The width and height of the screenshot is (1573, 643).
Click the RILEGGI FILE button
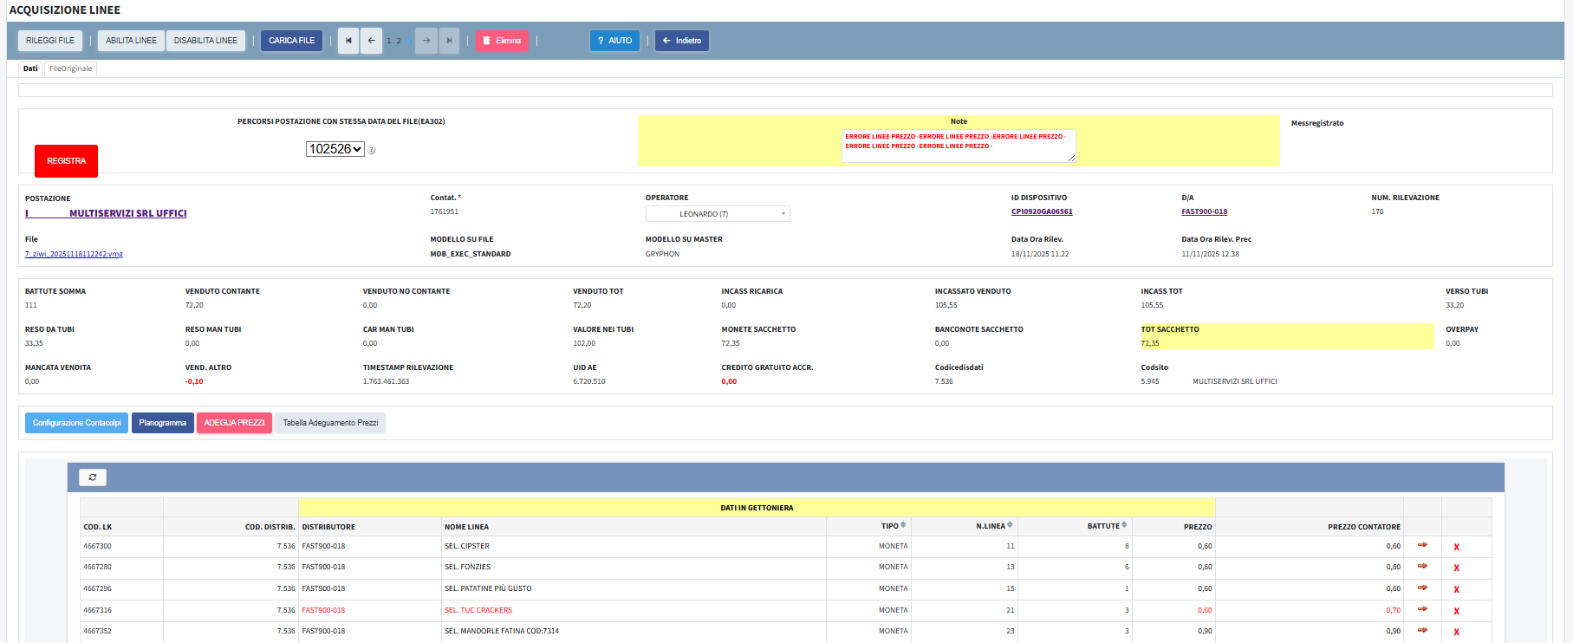pos(50,41)
